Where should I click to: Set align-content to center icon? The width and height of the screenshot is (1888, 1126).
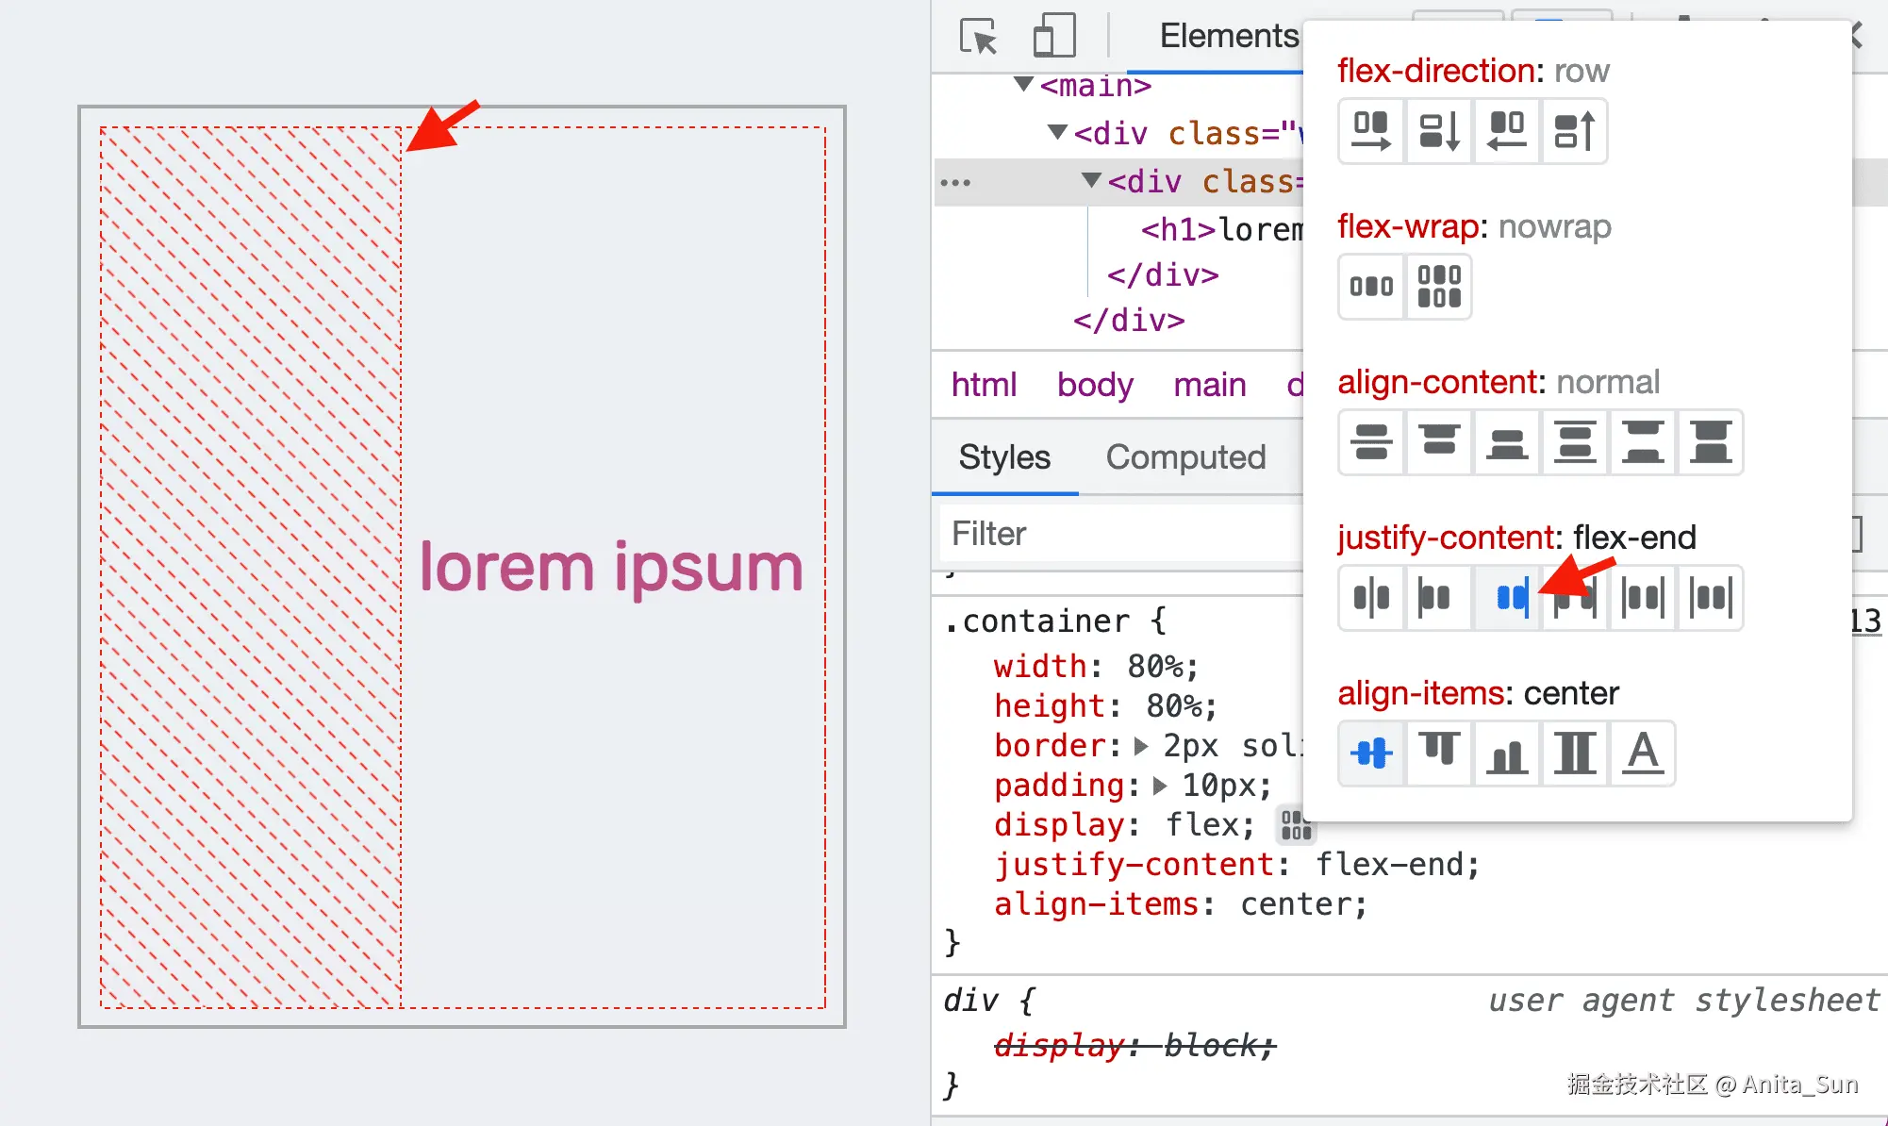click(x=1371, y=442)
